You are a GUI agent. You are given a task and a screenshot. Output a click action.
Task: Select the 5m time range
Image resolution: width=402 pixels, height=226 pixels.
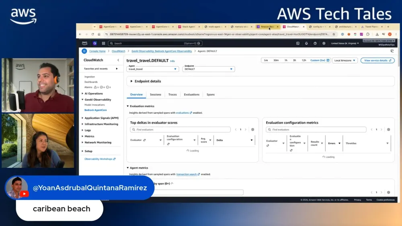(x=266, y=60)
